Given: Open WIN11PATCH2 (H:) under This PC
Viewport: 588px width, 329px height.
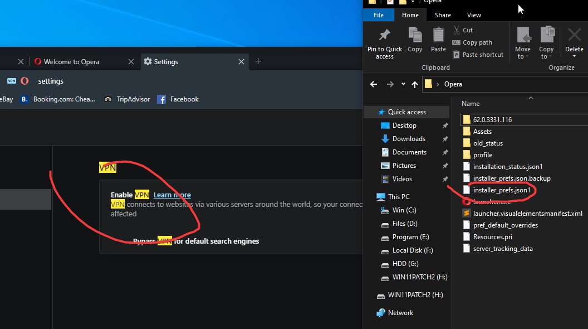Looking at the screenshot, I should [x=420, y=277].
